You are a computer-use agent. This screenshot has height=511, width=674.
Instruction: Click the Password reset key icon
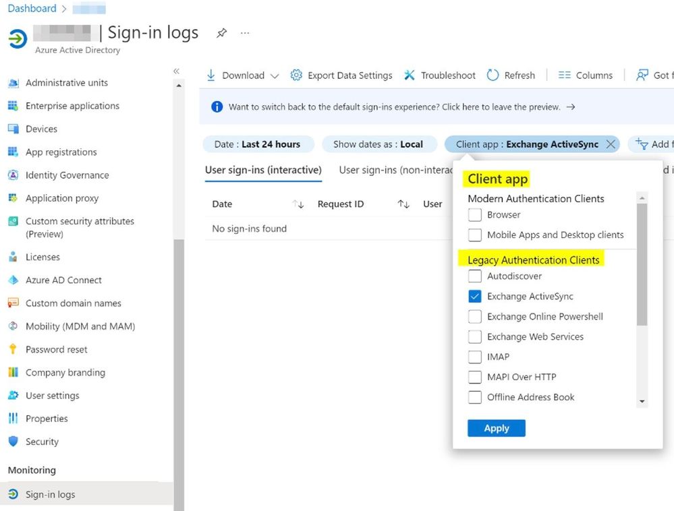point(13,349)
